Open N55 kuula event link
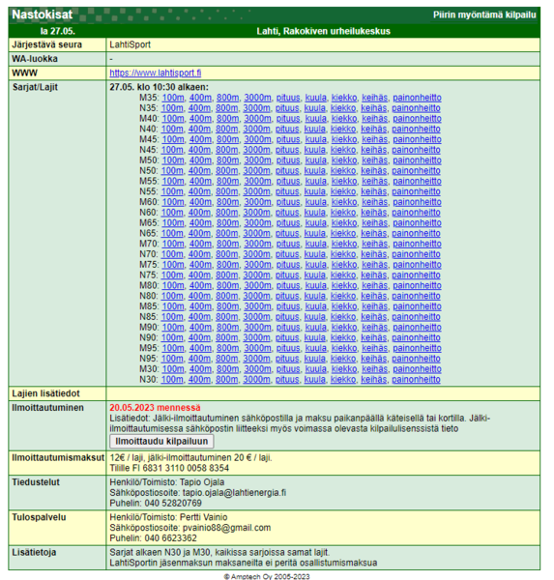The image size is (554, 580). tap(315, 191)
